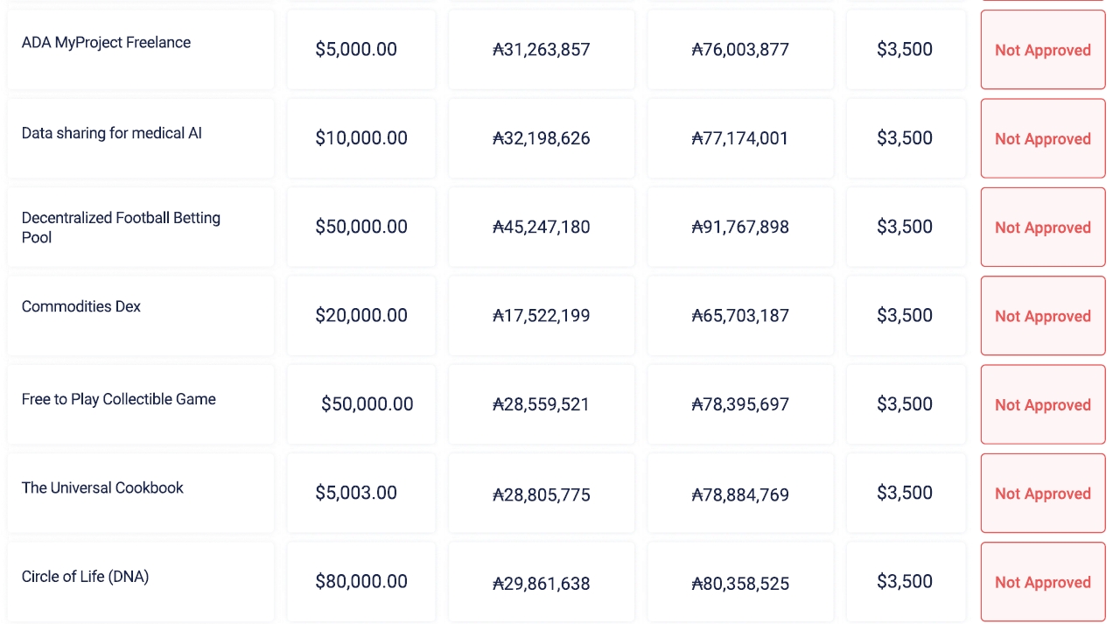Image resolution: width=1113 pixels, height=624 pixels.
Task: Click the $5,003.00 requested amount cell
Action: tap(356, 493)
